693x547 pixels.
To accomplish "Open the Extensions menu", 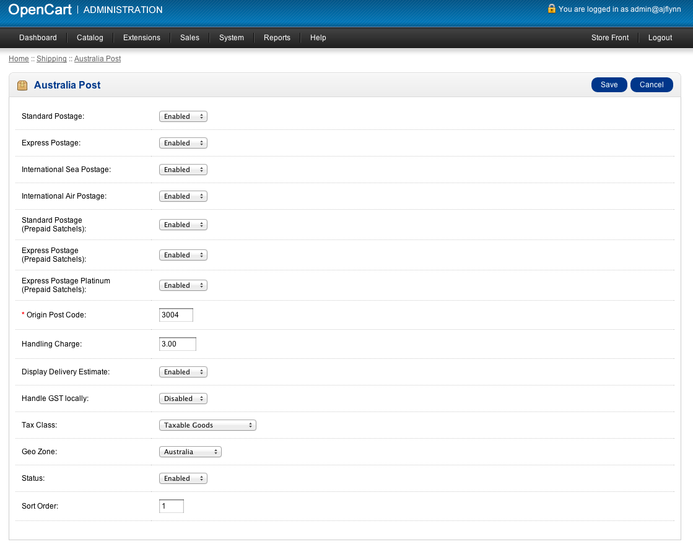I will pyautogui.click(x=141, y=38).
